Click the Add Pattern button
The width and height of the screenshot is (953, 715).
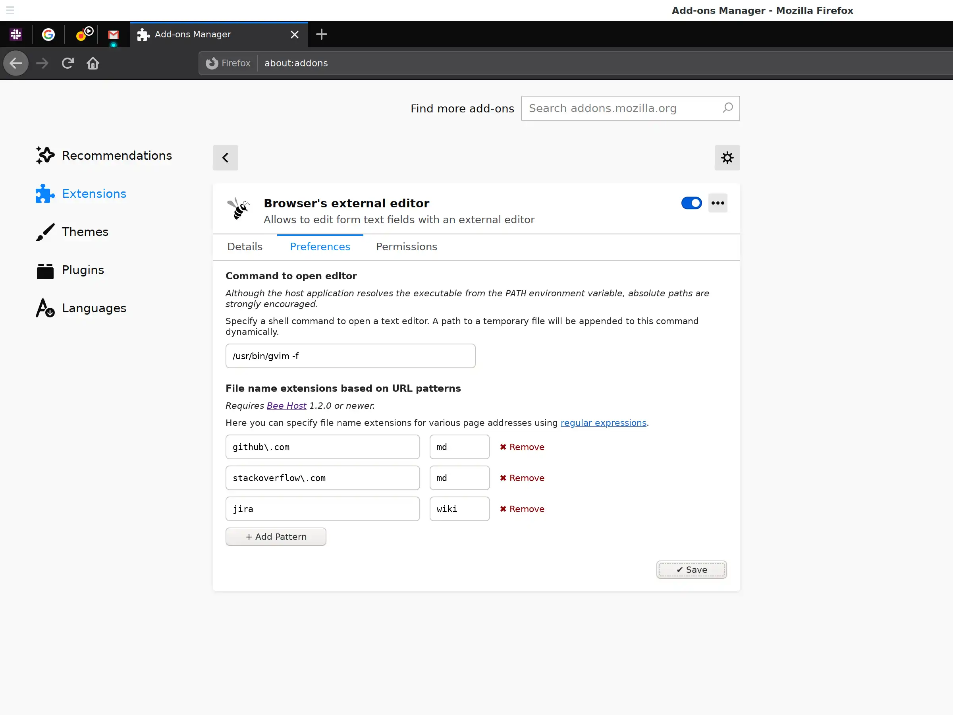click(276, 536)
